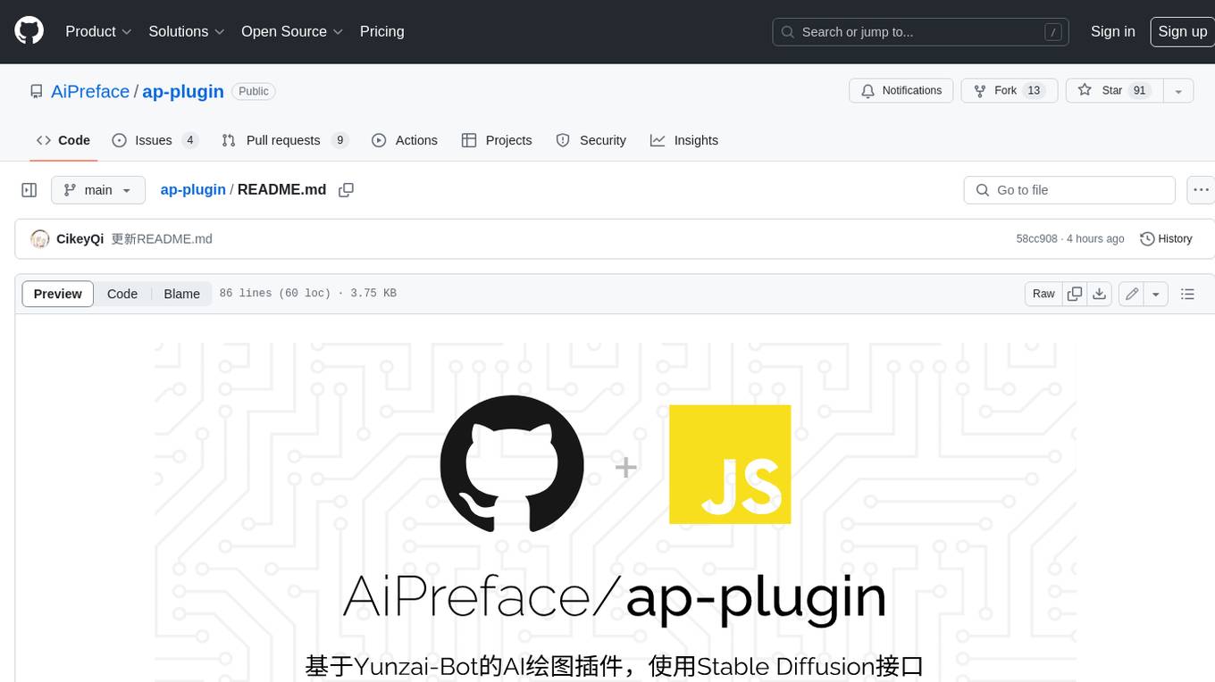This screenshot has width=1215, height=682.
Task: Open the Insights tab
Action: point(684,140)
